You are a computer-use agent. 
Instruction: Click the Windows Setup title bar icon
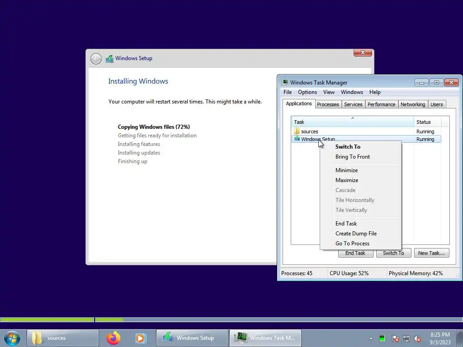109,58
